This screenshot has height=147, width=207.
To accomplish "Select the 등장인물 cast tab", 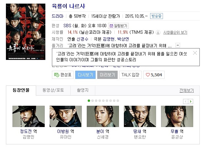I will tap(21, 90).
